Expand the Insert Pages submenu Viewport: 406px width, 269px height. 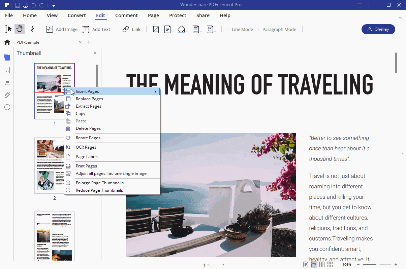click(x=155, y=91)
